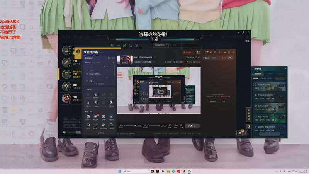Select the mid lane role filter icon
This screenshot has width=309, height=174.
(x=124, y=45)
